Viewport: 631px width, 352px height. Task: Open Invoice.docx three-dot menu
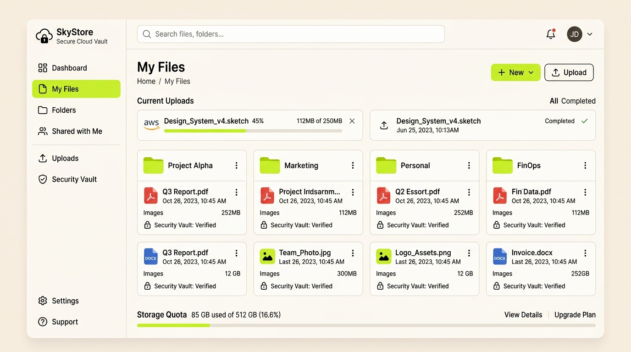click(x=586, y=253)
